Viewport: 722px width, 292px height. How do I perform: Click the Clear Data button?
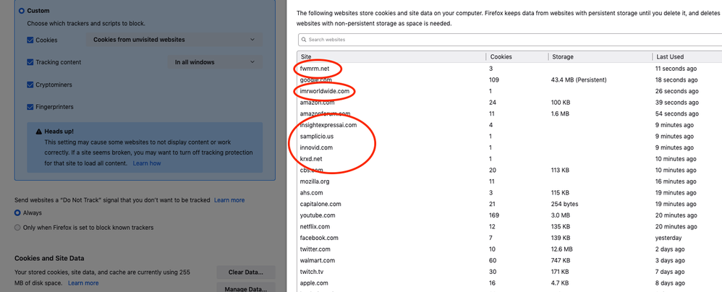click(x=246, y=272)
